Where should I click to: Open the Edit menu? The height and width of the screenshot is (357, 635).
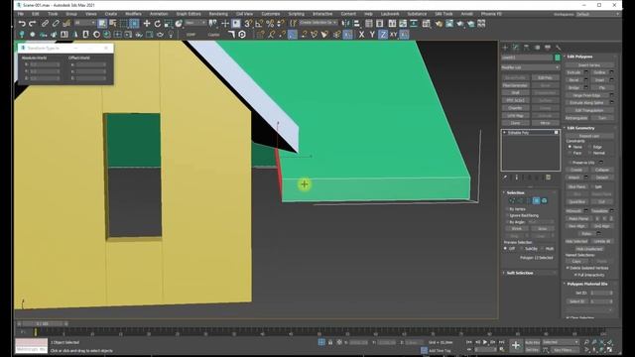click(36, 14)
